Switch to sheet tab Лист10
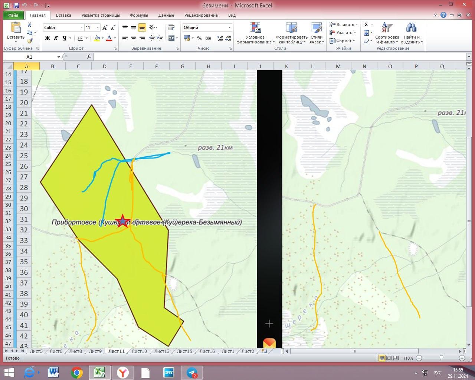Image resolution: width=475 pixels, height=380 pixels. [139, 351]
